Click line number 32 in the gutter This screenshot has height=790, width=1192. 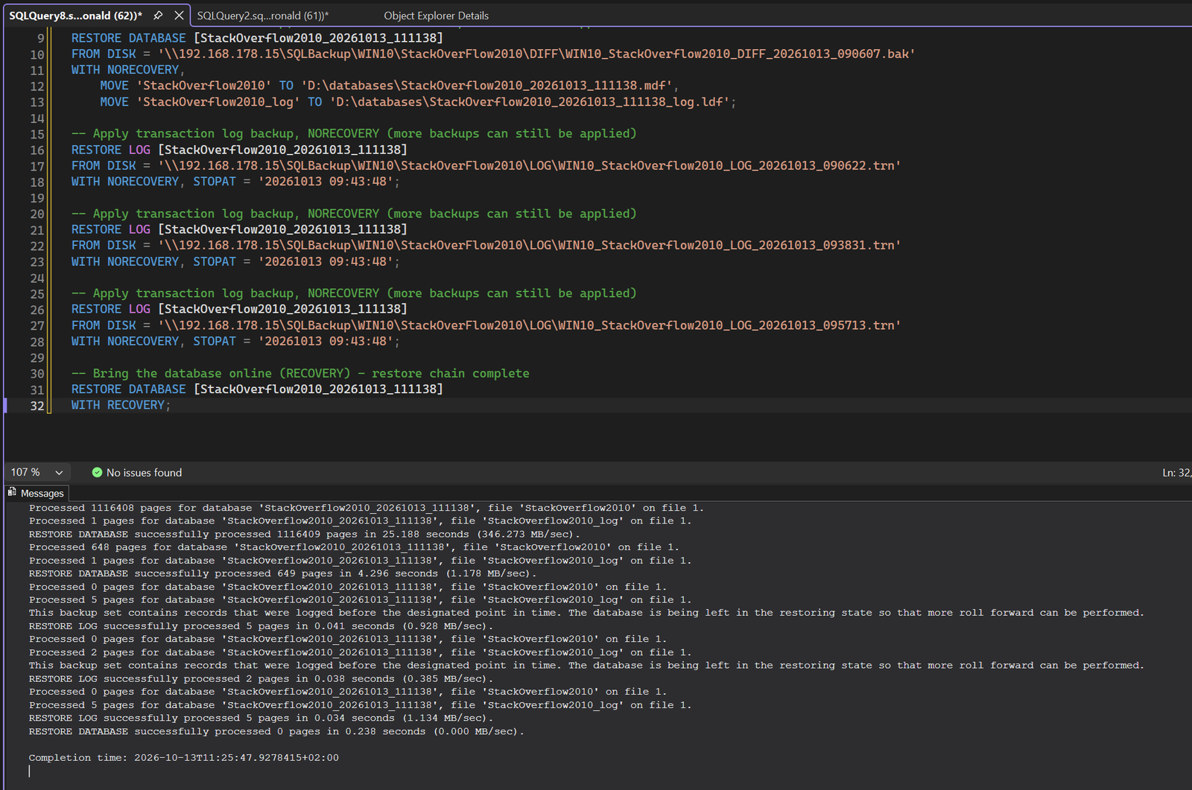pos(37,406)
